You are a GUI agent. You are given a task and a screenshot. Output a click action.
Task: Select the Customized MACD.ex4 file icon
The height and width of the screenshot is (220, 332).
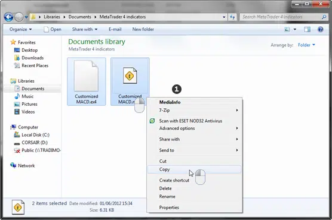tap(86, 76)
